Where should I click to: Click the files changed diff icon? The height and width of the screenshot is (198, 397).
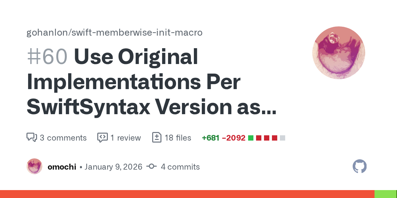[156, 138]
